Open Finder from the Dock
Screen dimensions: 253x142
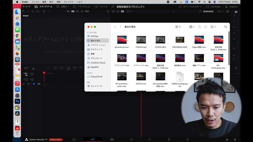pyautogui.click(x=17, y=12)
